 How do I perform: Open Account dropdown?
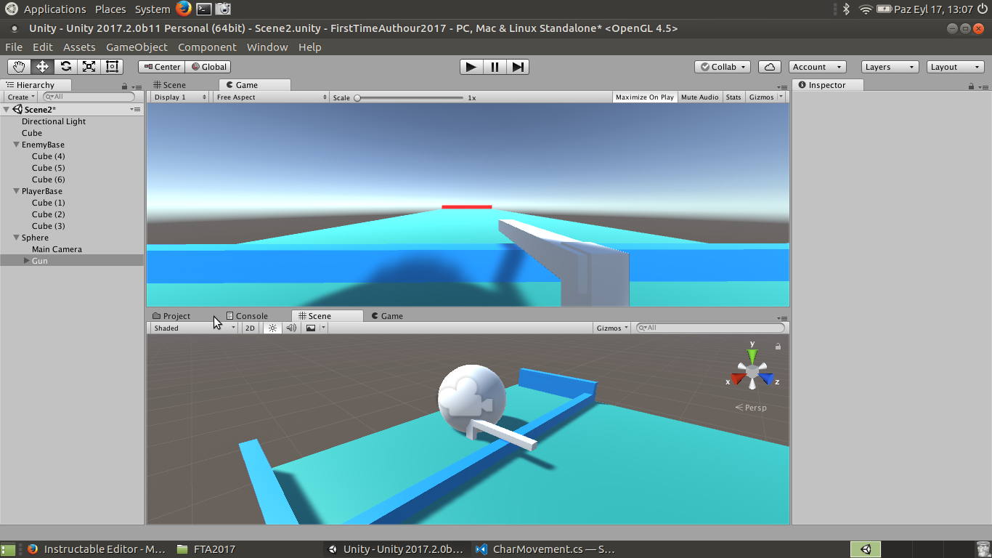818,67
